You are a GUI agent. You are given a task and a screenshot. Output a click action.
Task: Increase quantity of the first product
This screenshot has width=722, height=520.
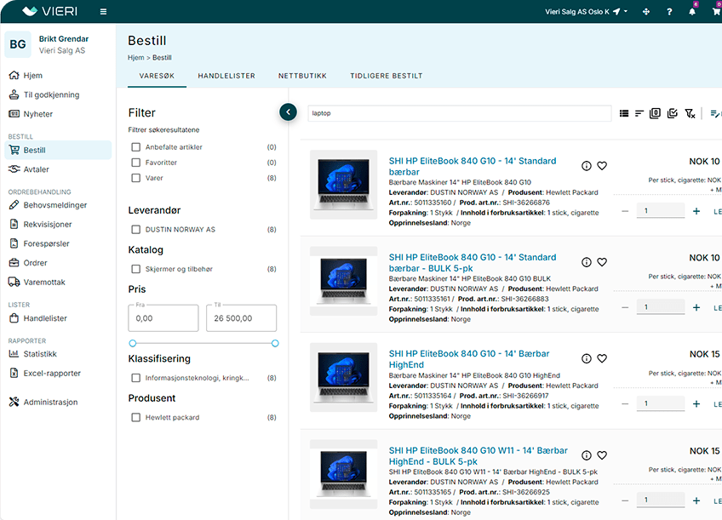[x=696, y=211]
